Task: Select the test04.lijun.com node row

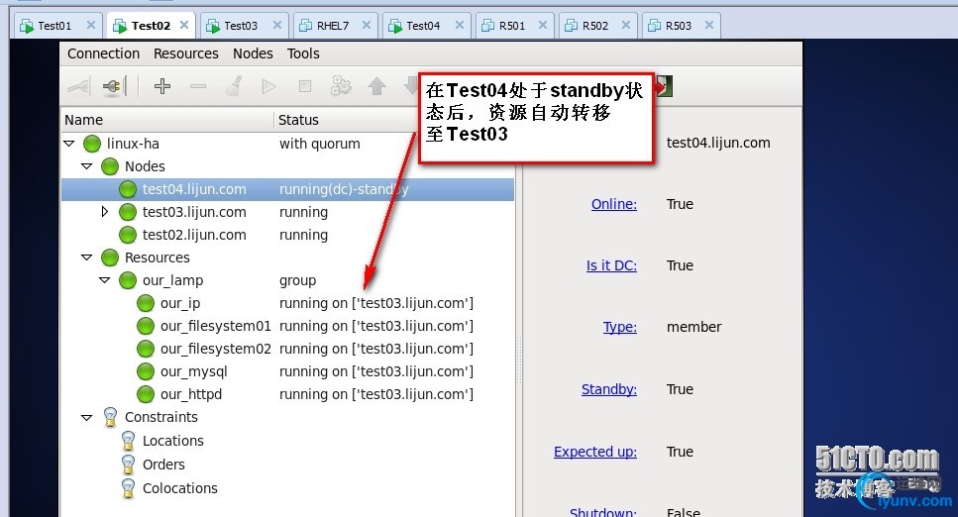Action: point(287,189)
